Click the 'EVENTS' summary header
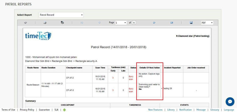The image size is (237, 112). pos(184,105)
